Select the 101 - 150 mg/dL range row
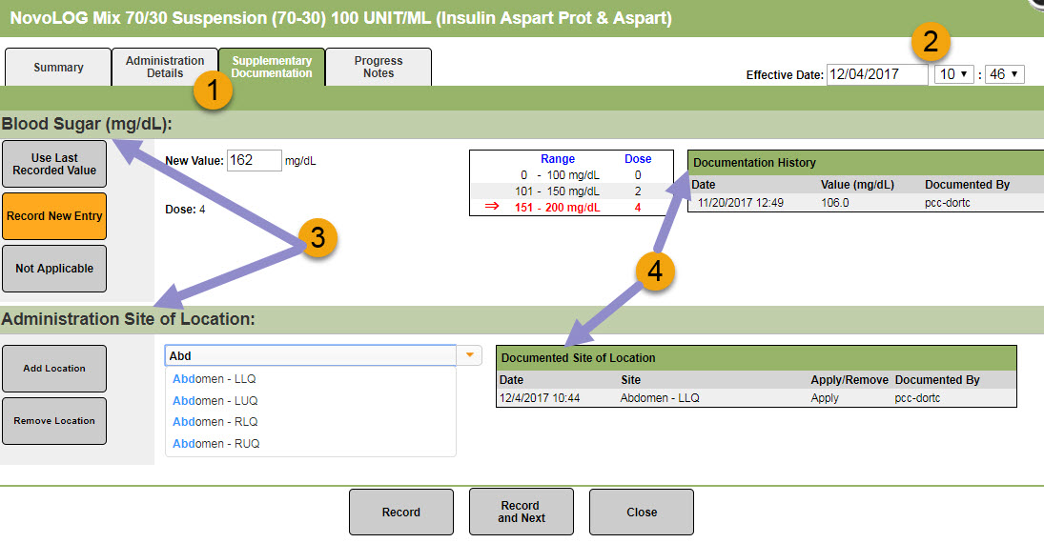This screenshot has height=543, width=1044. tap(571, 191)
